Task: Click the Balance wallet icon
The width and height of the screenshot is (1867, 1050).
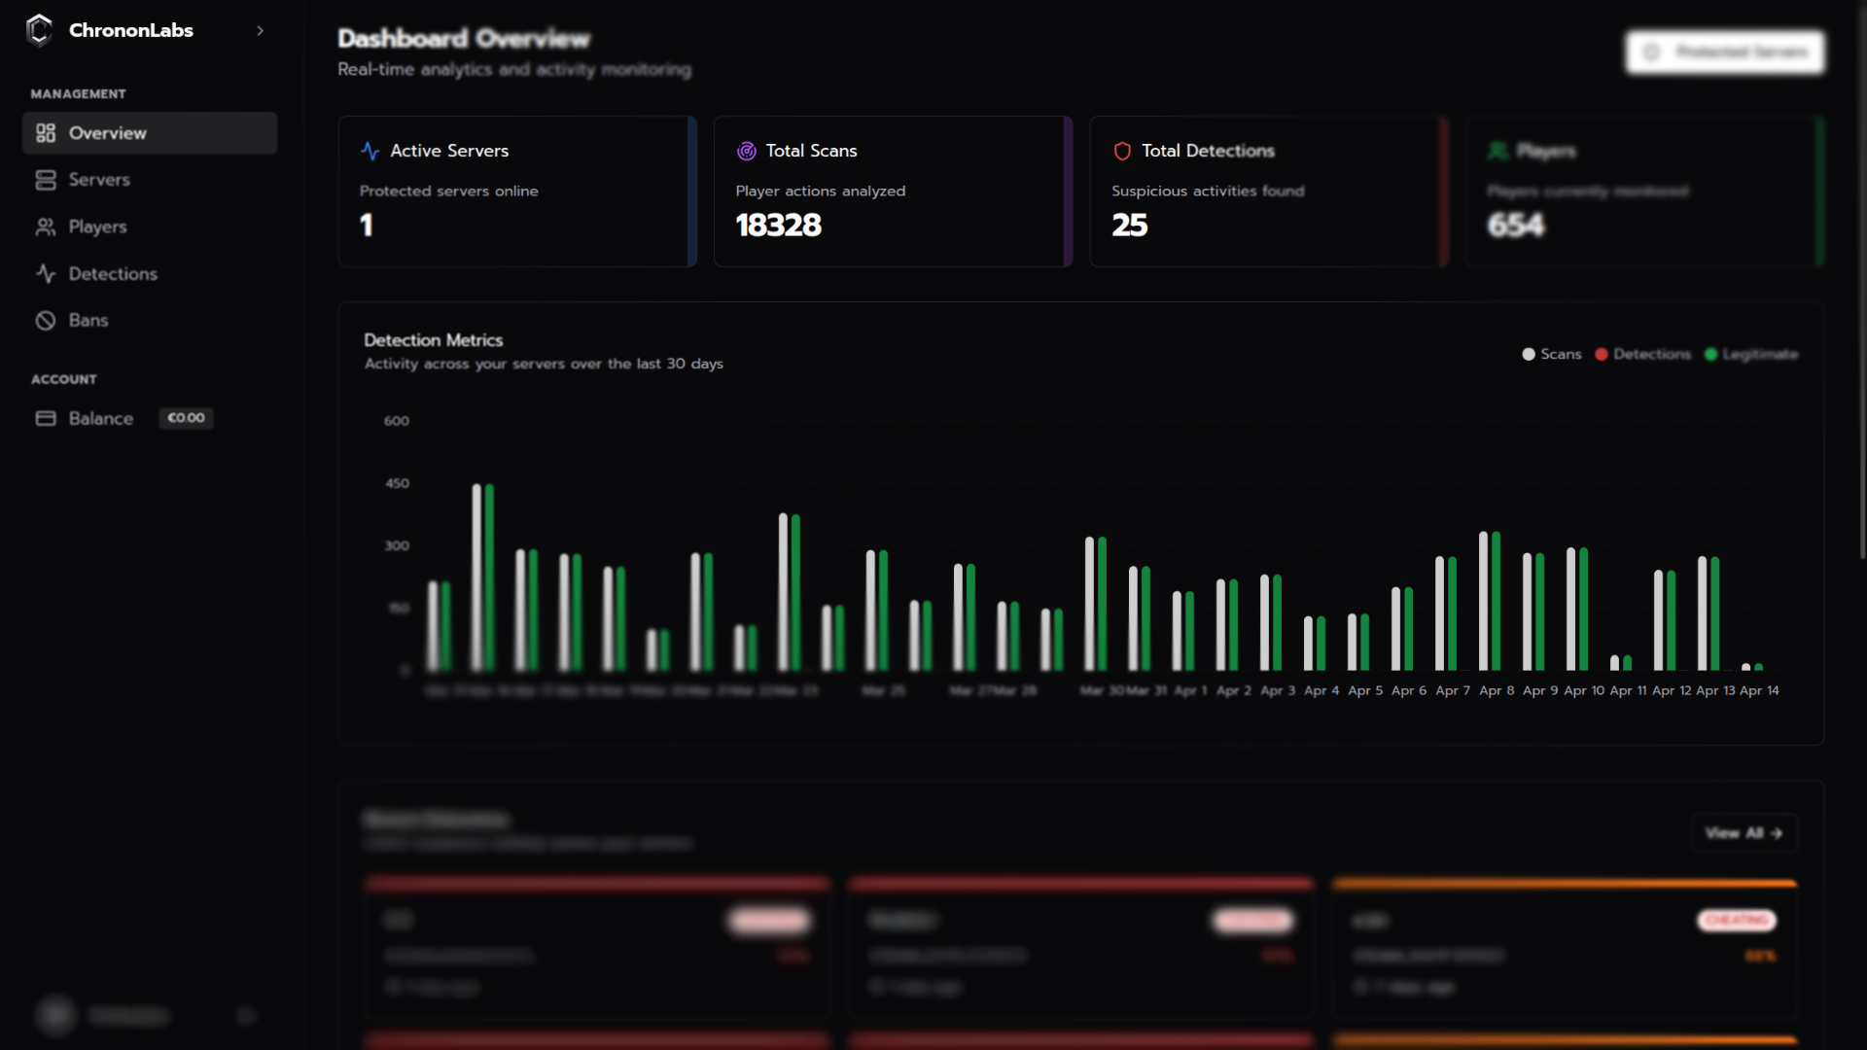Action: click(x=46, y=418)
